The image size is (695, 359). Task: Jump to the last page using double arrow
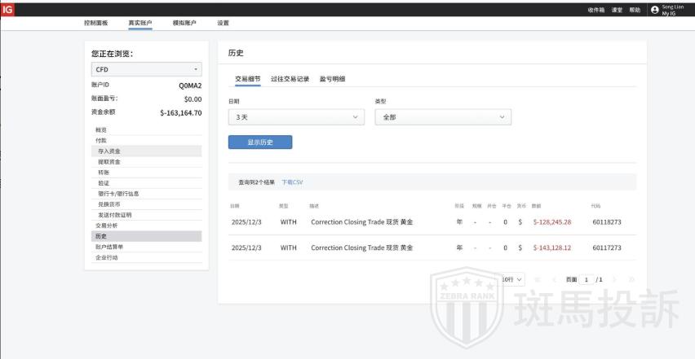(631, 279)
